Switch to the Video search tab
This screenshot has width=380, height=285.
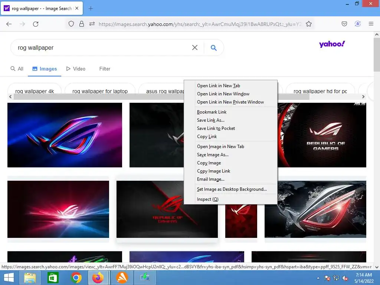[76, 69]
